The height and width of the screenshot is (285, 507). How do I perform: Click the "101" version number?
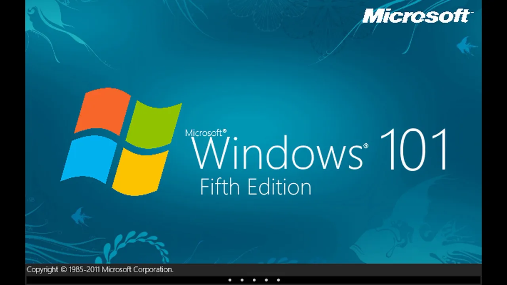414,150
